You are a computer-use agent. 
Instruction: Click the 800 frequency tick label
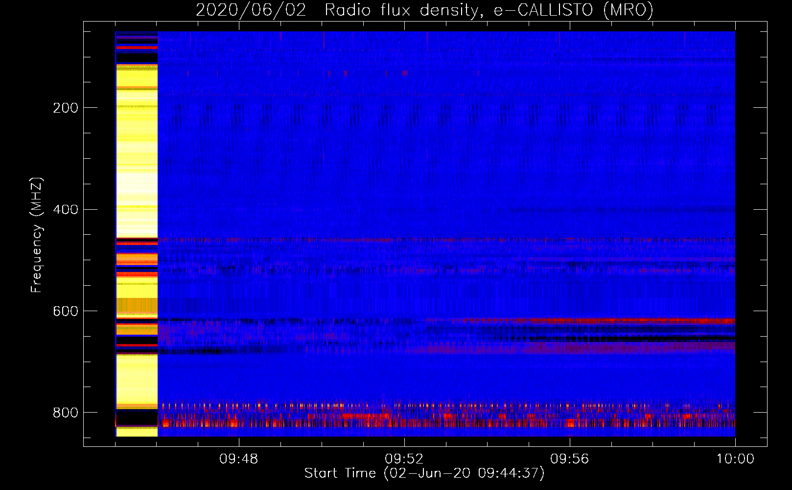tap(66, 413)
